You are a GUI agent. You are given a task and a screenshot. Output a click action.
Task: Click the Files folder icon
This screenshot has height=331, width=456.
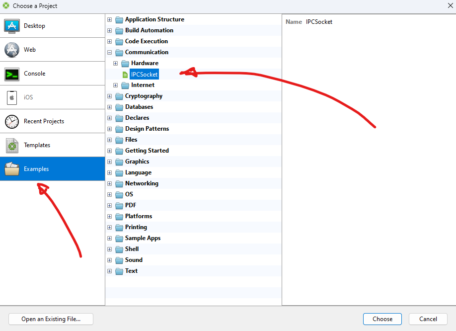tap(119, 140)
